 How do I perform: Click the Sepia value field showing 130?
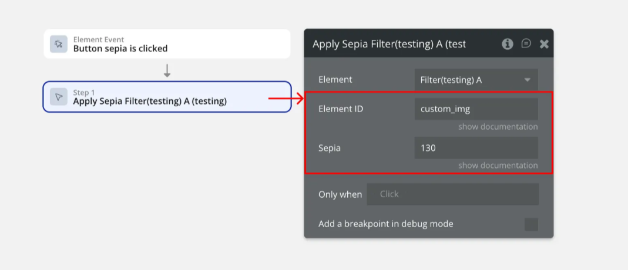(476, 148)
